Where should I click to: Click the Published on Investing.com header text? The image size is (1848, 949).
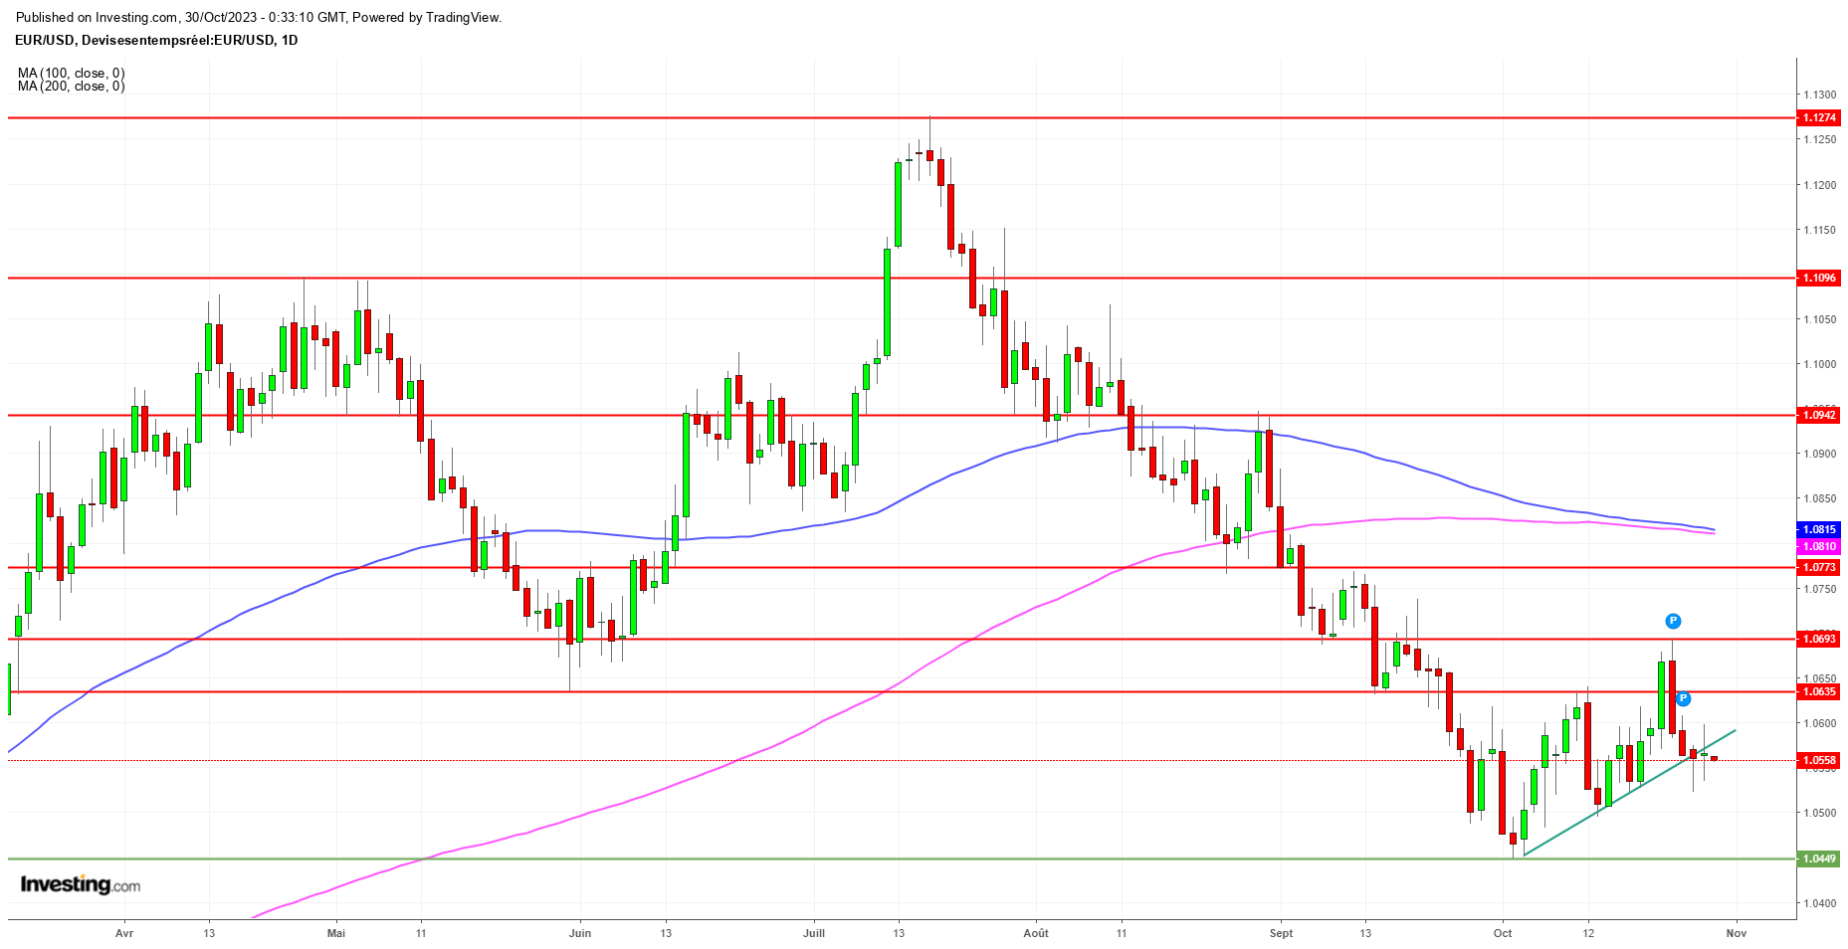click(x=259, y=17)
